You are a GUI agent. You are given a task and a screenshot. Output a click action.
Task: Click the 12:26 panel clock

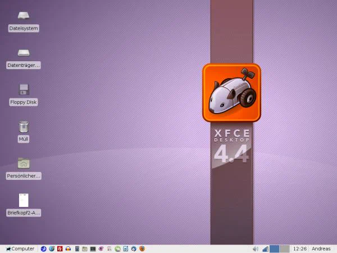pyautogui.click(x=300, y=249)
